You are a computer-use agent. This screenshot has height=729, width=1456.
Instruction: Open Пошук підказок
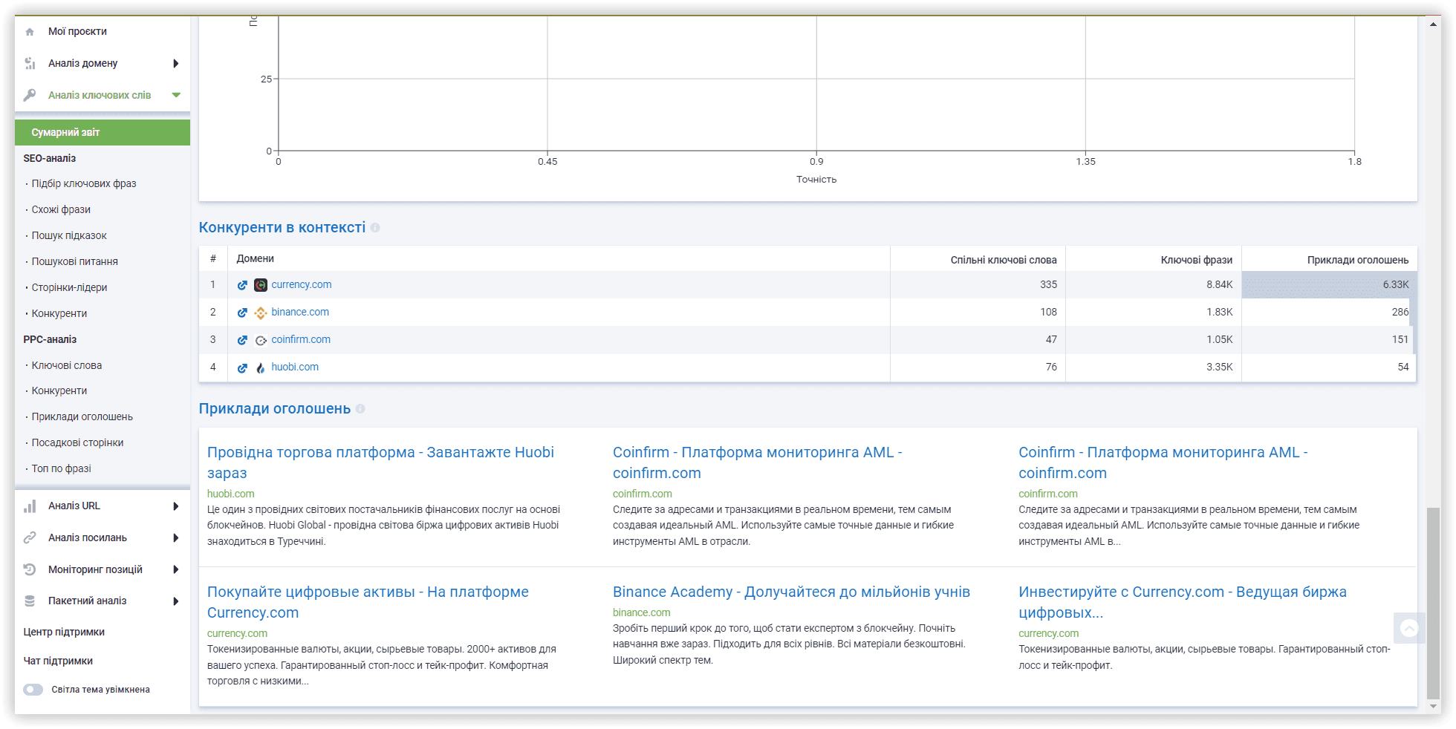click(x=69, y=235)
